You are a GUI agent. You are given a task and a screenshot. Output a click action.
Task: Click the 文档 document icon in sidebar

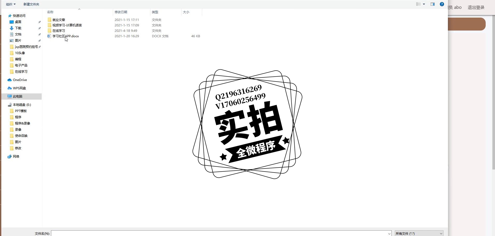tap(12, 34)
